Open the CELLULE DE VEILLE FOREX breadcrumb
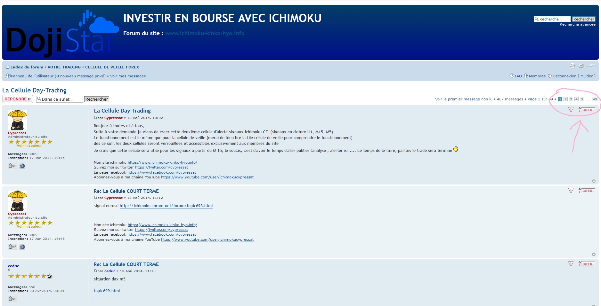 point(112,67)
